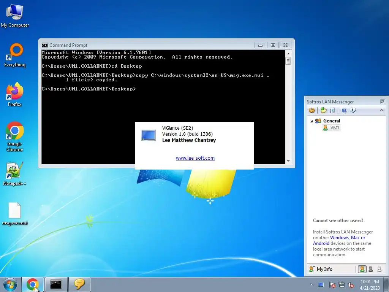Select the Notepad++ desktop shortcut
This screenshot has width=389, height=292.
coord(15,174)
